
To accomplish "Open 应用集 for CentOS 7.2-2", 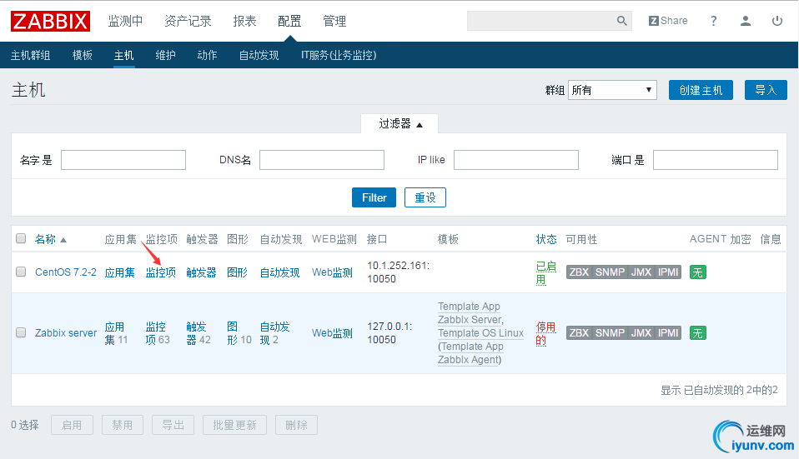I will 120,272.
